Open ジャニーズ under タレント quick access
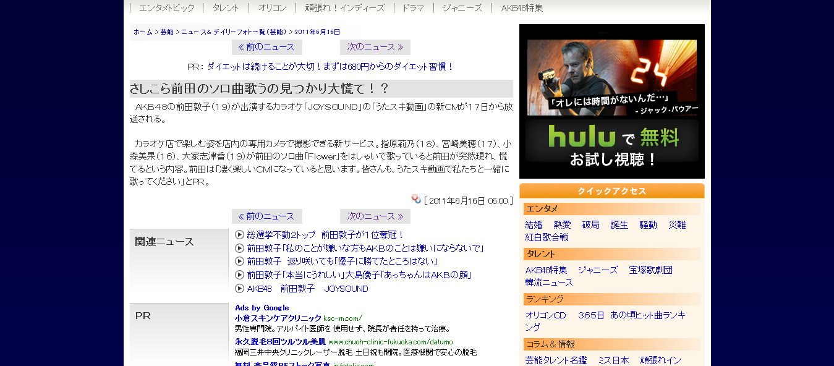This screenshot has height=366, width=834. pyautogui.click(x=598, y=270)
